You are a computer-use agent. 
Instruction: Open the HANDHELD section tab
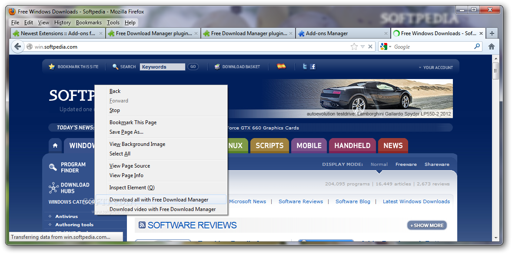tap(352, 145)
